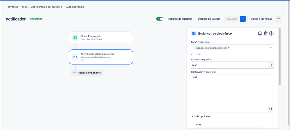Click Añadir componente button
The height and width of the screenshot is (130, 290).
87,73
